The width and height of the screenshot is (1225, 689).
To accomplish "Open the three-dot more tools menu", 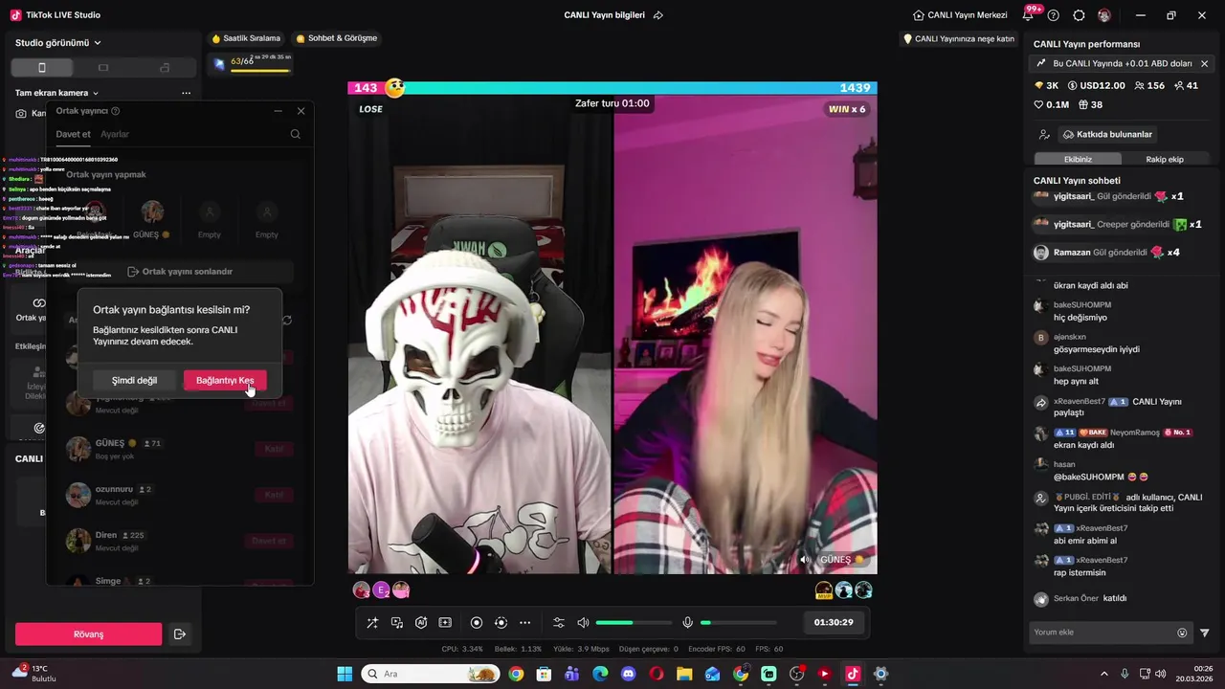I will (x=524, y=622).
